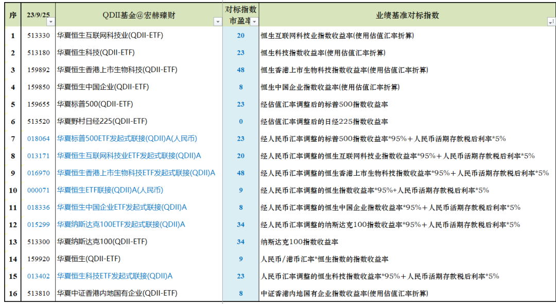Click fund code 159920
The image size is (556, 304).
[38, 259]
